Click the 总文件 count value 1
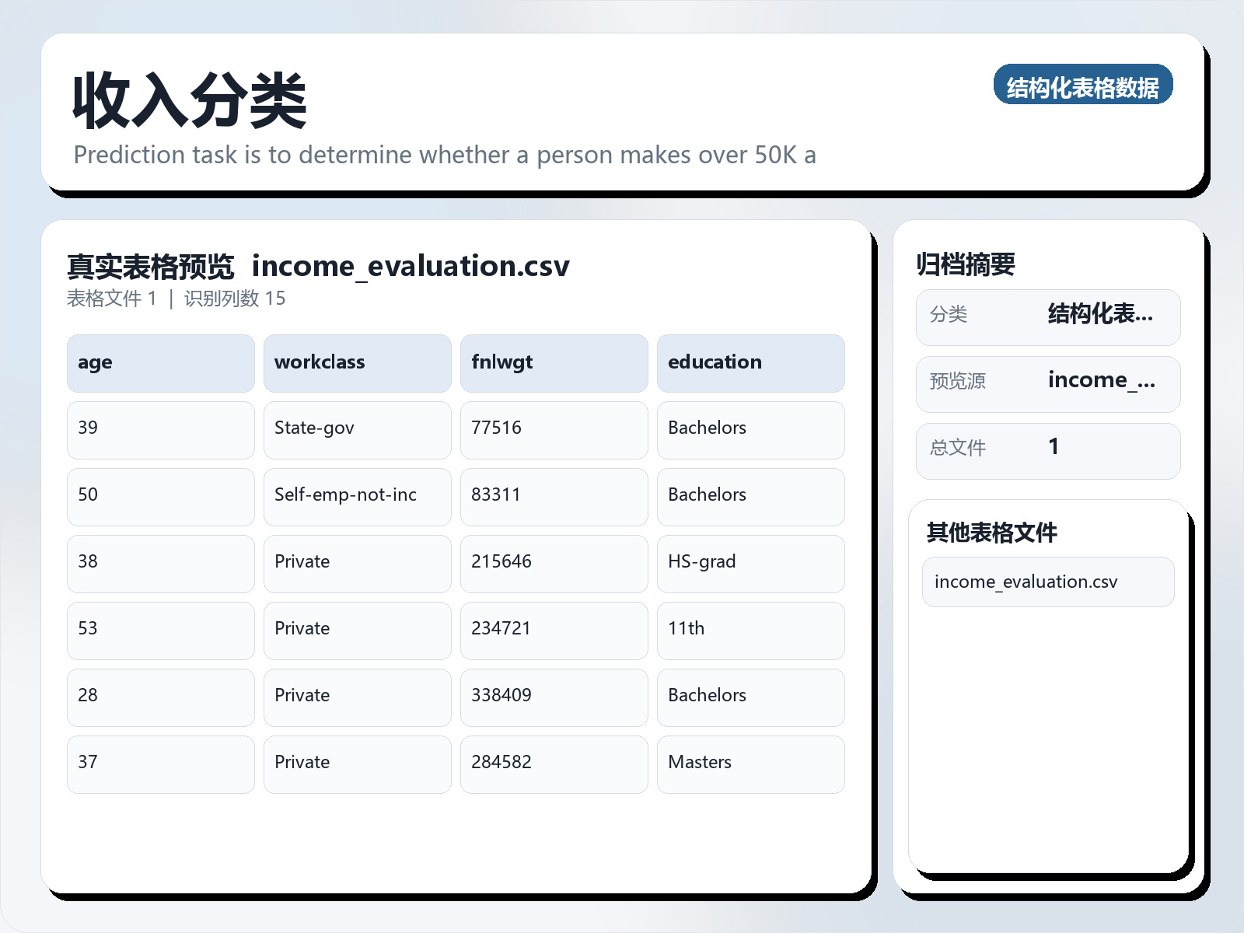1244x933 pixels. click(x=1054, y=447)
